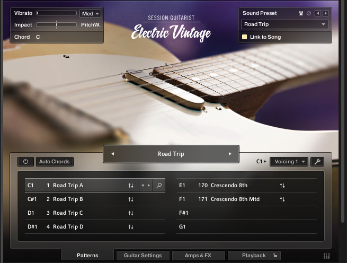This screenshot has width=347, height=263.
Task: Open the Road Trip sound preset dropdown
Action: [285, 24]
